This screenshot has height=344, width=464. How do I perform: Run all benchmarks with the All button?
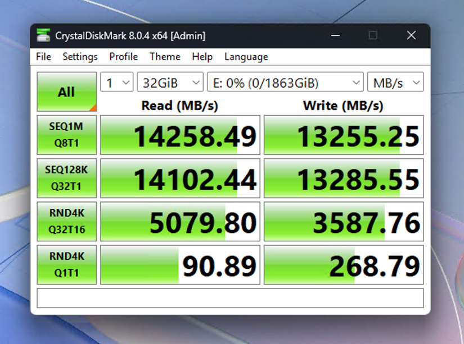[66, 91]
